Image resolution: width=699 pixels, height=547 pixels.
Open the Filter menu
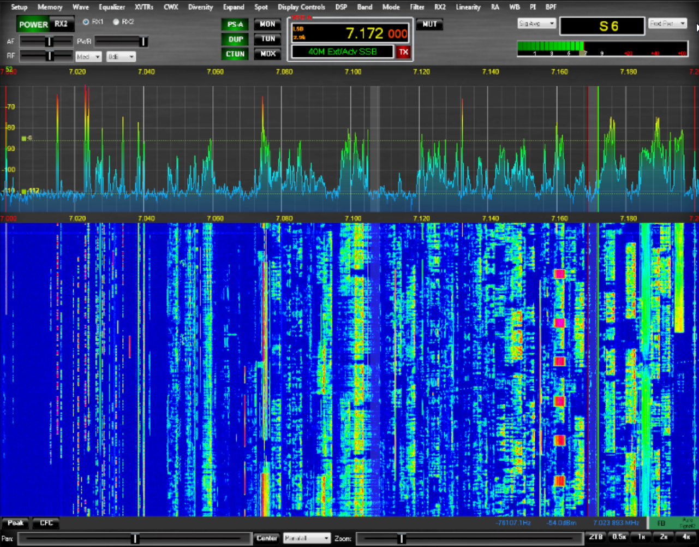(x=417, y=7)
